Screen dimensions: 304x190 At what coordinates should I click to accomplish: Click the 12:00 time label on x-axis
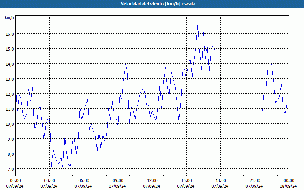coord(152,181)
